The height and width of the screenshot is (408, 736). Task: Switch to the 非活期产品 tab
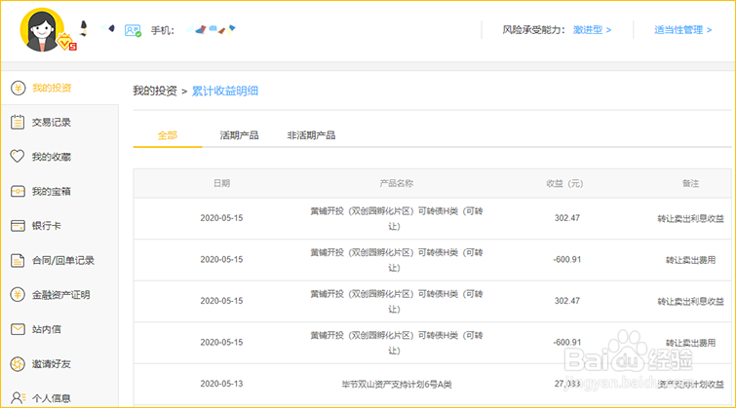click(x=311, y=135)
